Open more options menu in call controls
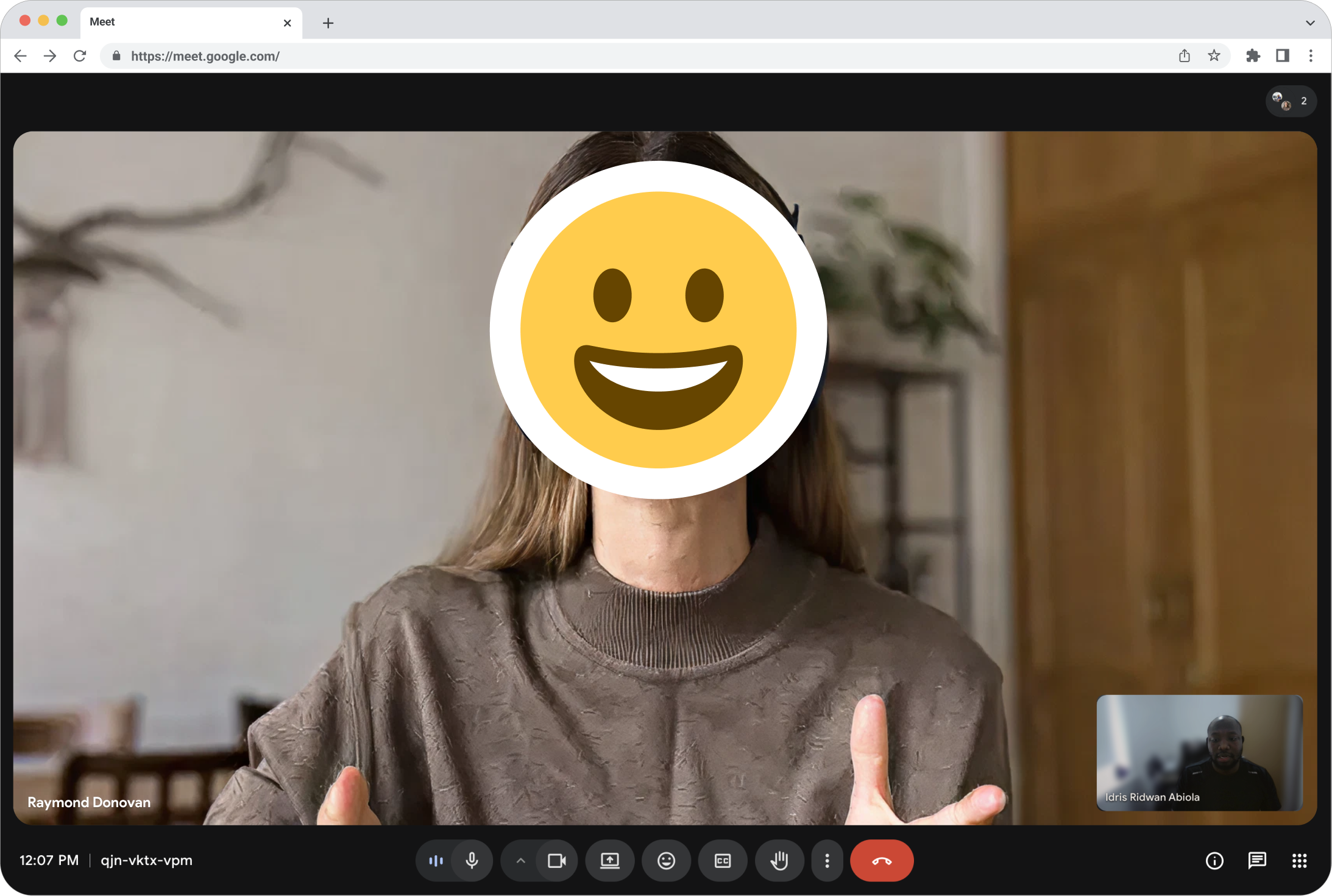Screen dimensions: 1332x896 pos(827,861)
